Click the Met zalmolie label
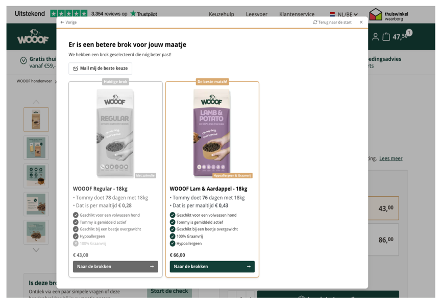 tap(145, 175)
